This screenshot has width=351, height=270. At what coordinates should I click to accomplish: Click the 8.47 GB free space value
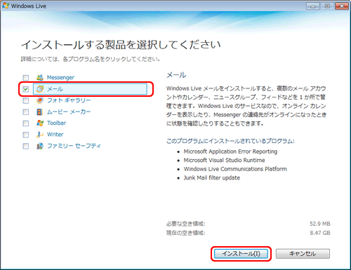tap(320, 233)
